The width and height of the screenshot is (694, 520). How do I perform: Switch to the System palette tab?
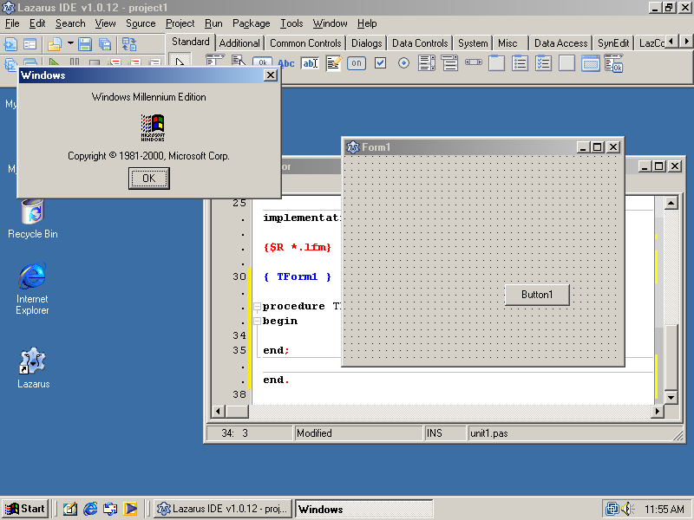473,43
